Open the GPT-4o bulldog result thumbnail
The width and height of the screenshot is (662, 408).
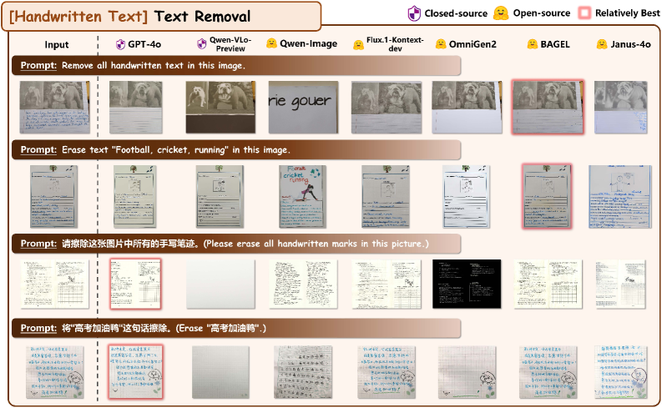pyautogui.click(x=135, y=108)
